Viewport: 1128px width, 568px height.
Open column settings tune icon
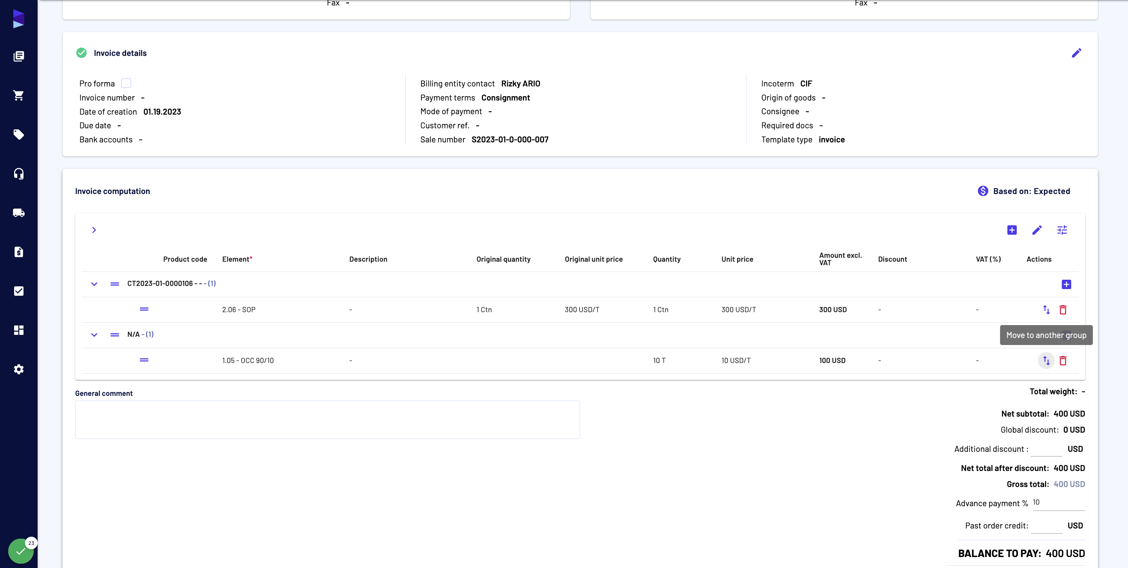tap(1062, 230)
